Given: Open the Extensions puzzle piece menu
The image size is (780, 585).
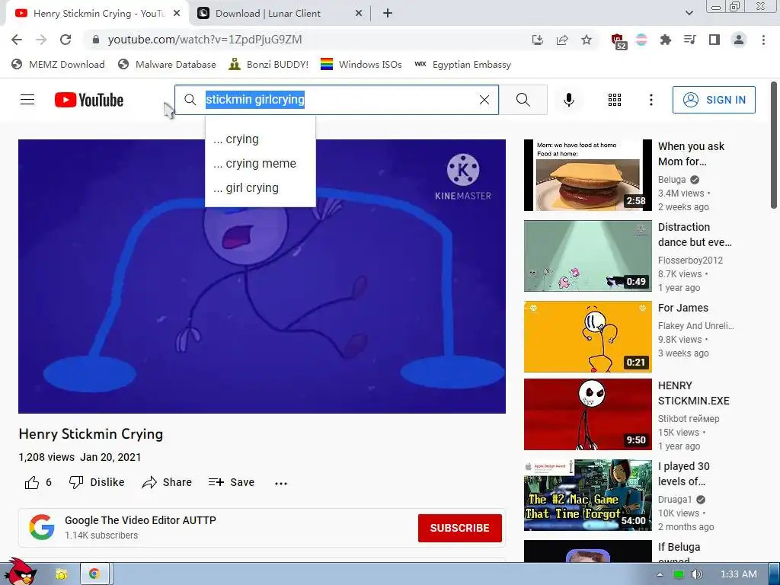Looking at the screenshot, I should pyautogui.click(x=665, y=40).
